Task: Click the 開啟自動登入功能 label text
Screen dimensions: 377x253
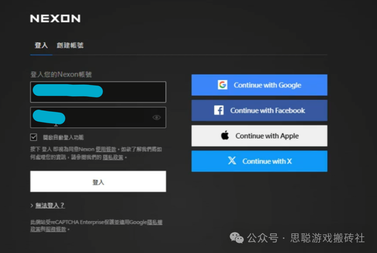Action: [63, 137]
